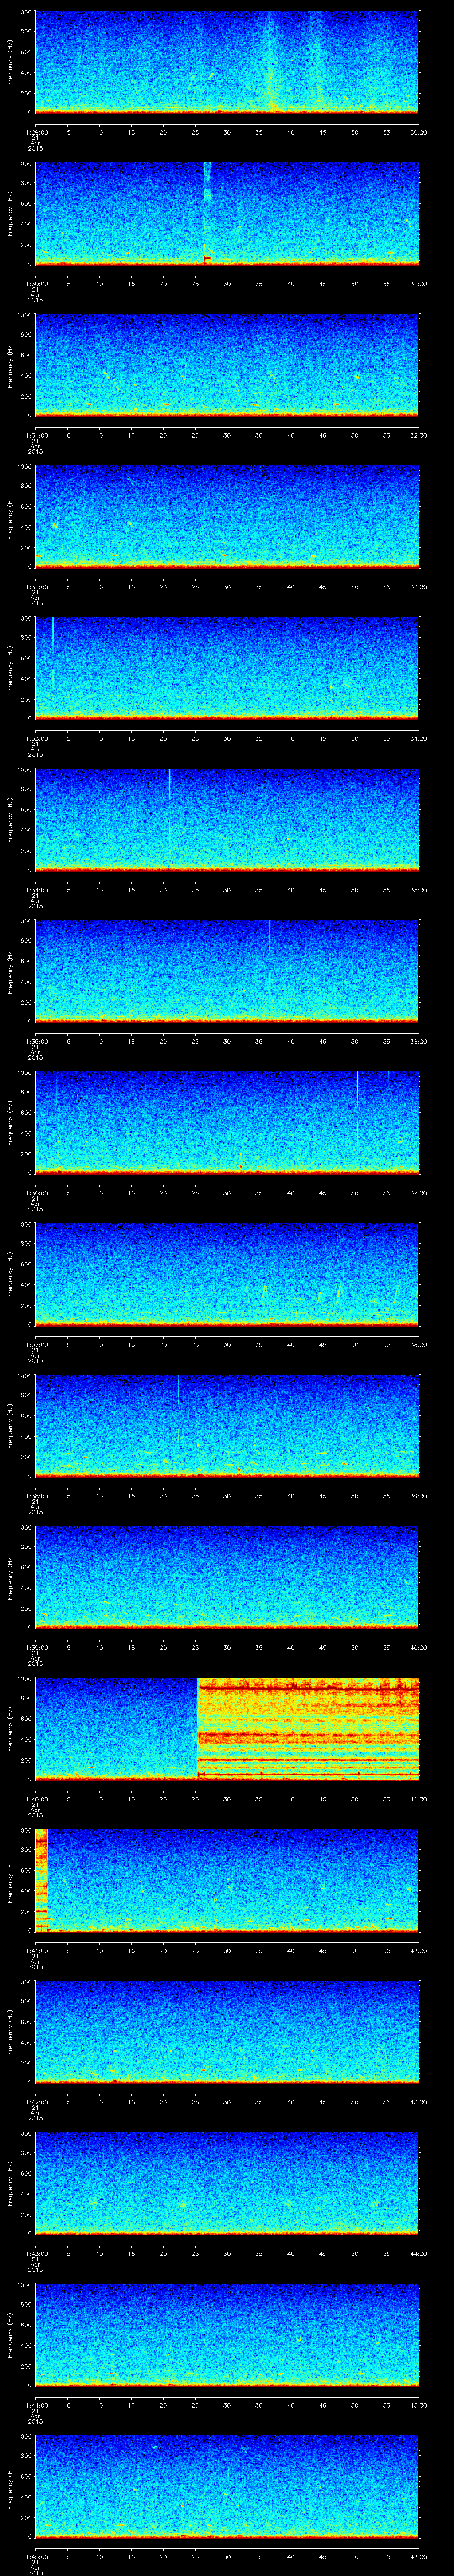454x2576 pixels.
Task: Click the '42:00' end time label
Action: (x=418, y=1950)
